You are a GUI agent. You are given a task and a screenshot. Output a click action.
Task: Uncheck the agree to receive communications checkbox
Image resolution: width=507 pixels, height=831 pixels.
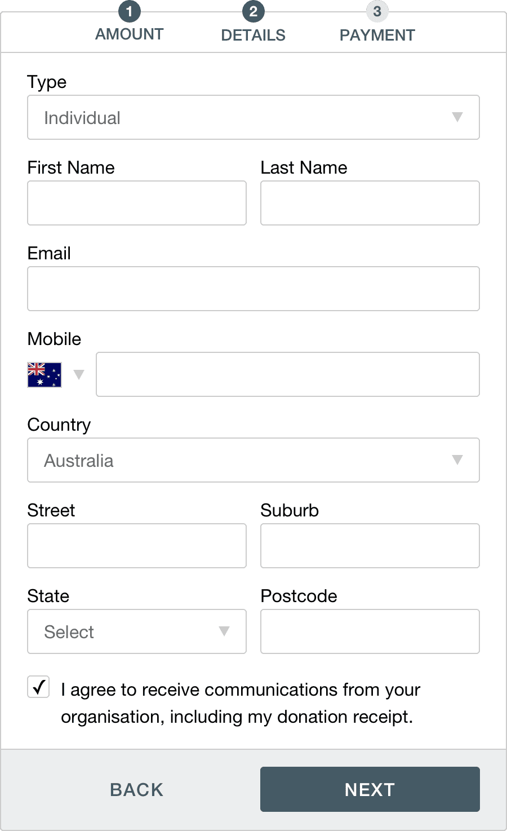point(39,687)
